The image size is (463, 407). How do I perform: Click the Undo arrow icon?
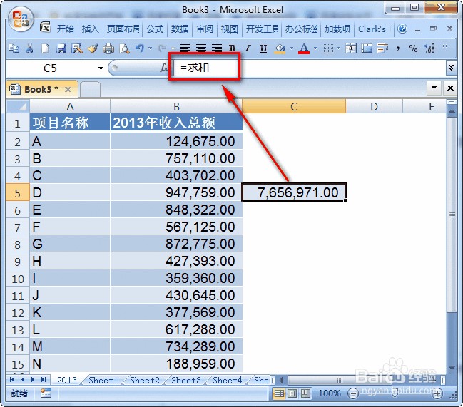[x=139, y=48]
